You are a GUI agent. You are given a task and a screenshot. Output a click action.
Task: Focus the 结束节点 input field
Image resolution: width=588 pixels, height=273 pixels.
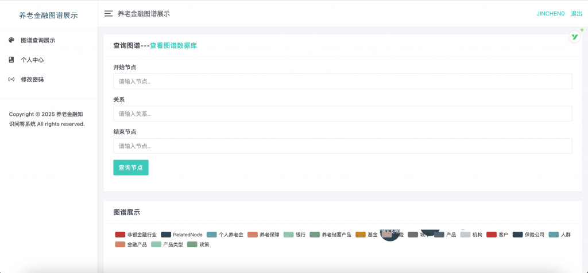pyautogui.click(x=343, y=146)
